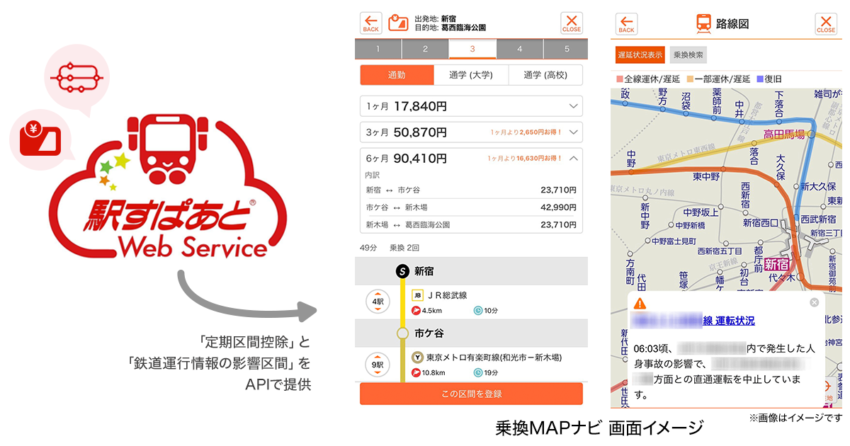Tap the BACK arrow in the 路線図 screen
The height and width of the screenshot is (446, 850).
(626, 24)
